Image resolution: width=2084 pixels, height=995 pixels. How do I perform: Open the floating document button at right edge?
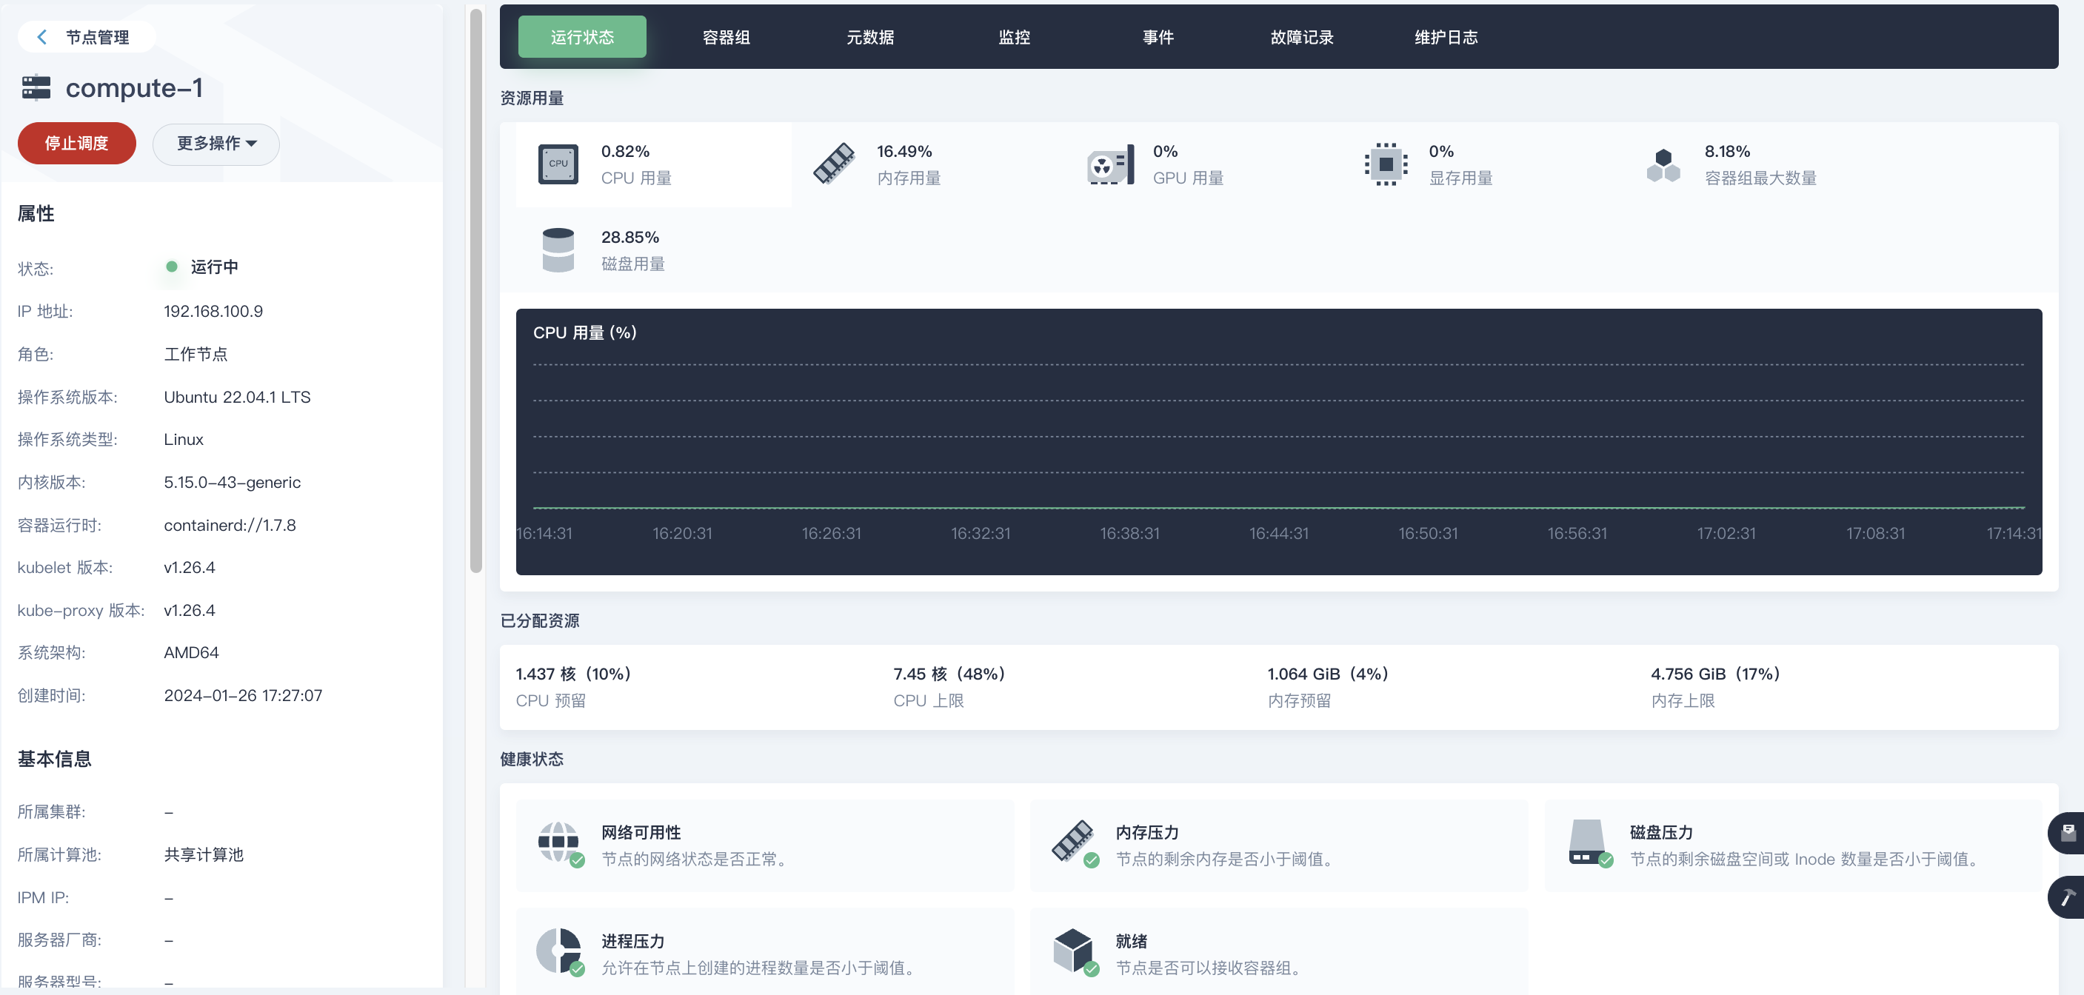tap(2067, 832)
